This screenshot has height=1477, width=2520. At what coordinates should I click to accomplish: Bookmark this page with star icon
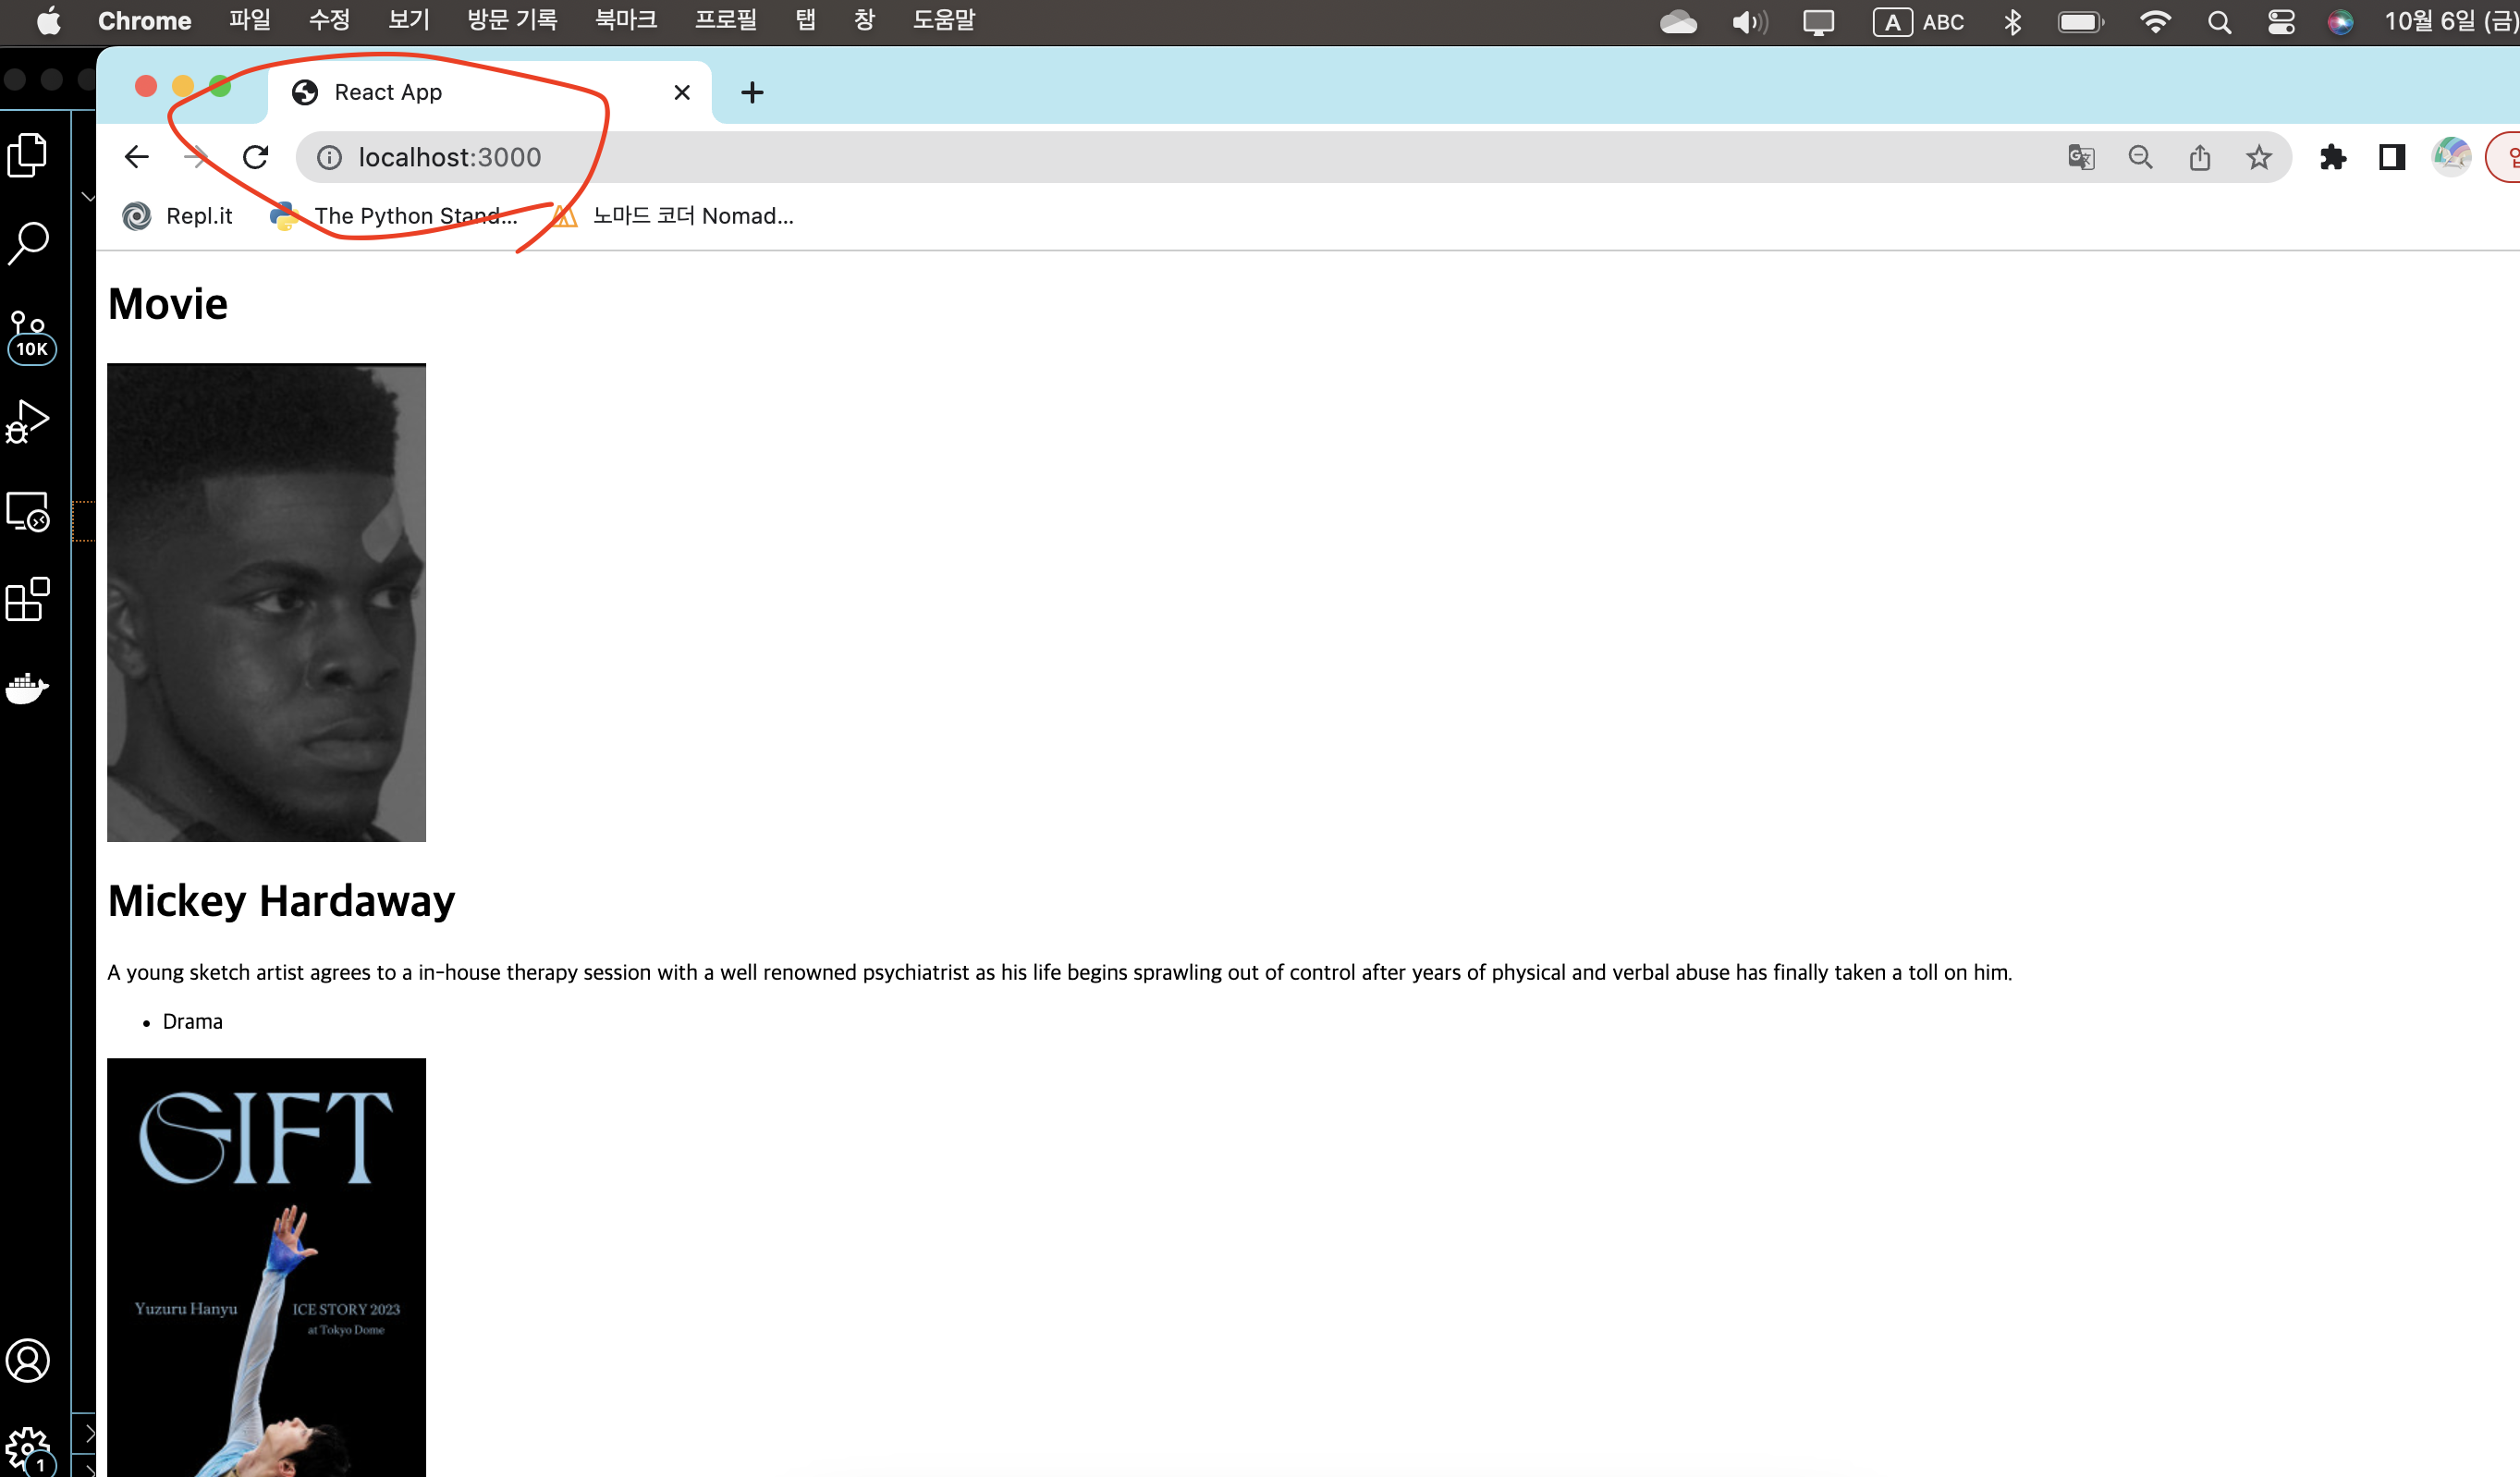click(2258, 157)
